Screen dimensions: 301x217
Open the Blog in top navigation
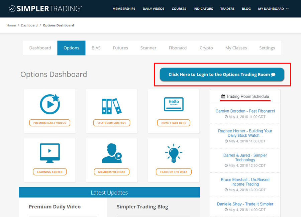coord(246,9)
